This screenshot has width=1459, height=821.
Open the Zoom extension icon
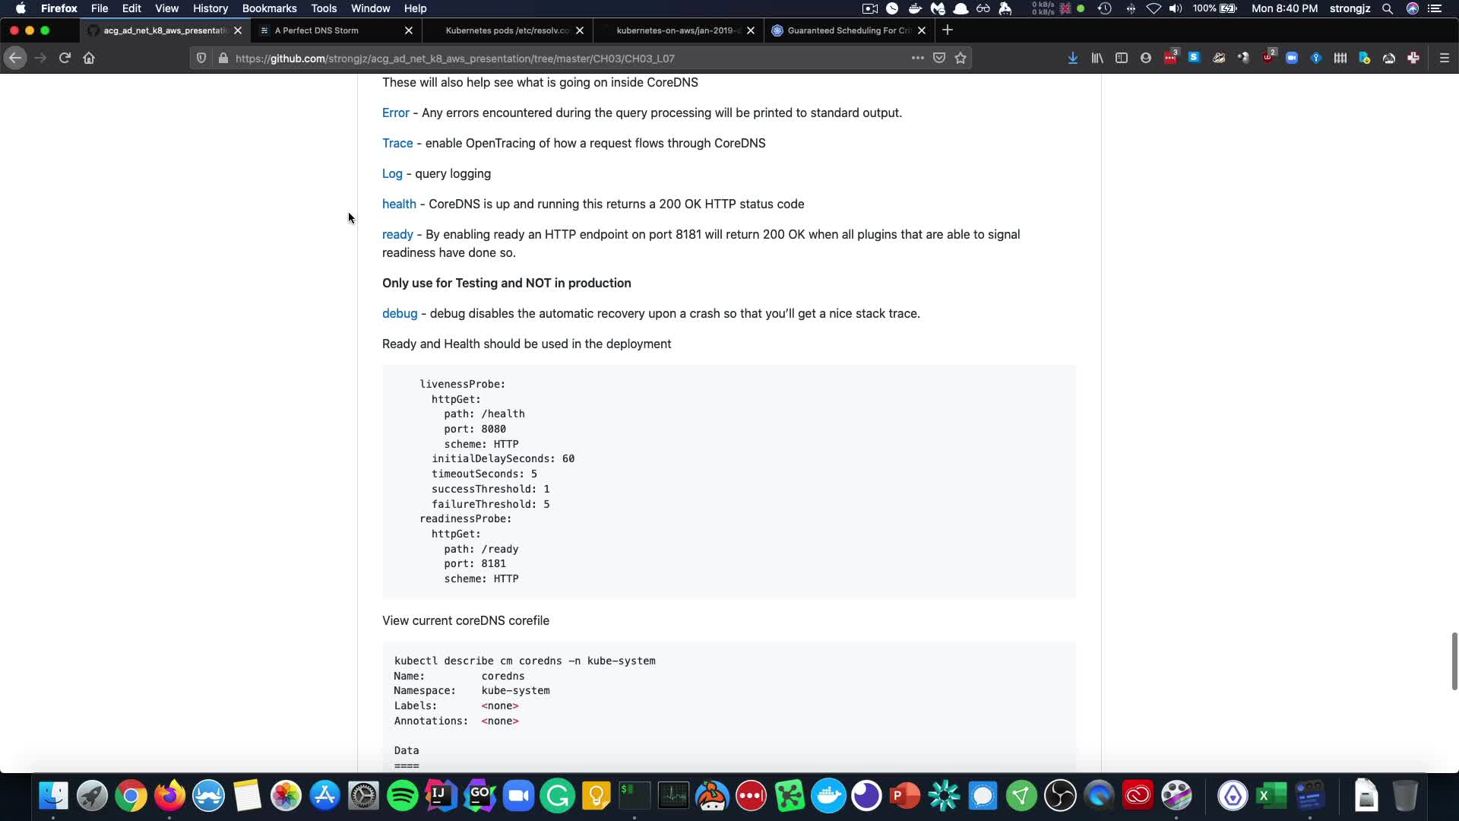1291,58
